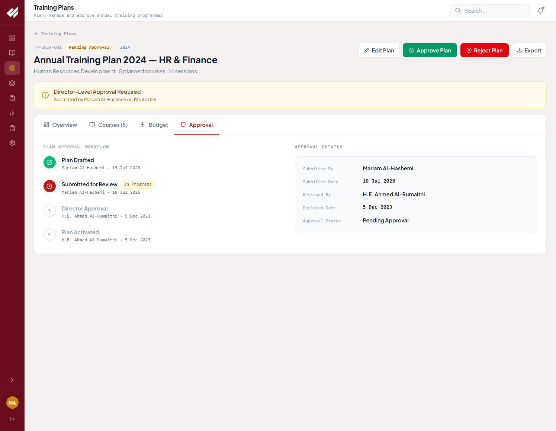This screenshot has width=556, height=431.
Task: Click the 2024 year tag
Action: tap(125, 47)
